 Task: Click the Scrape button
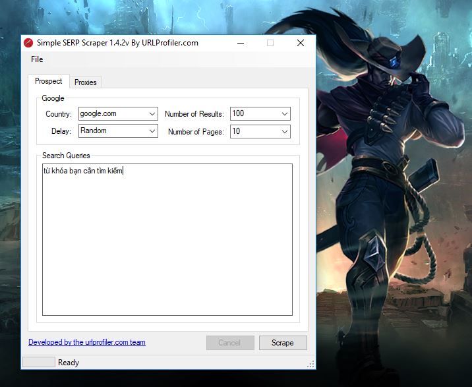click(x=283, y=343)
